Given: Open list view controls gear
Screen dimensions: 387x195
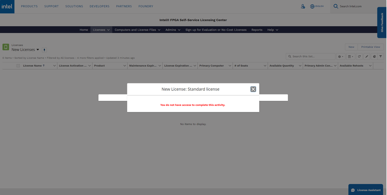Looking at the screenshot, I should coord(341,56).
